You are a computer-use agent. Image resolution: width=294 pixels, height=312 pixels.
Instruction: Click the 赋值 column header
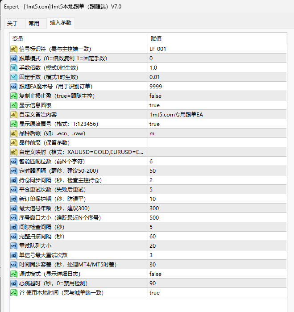[156, 39]
